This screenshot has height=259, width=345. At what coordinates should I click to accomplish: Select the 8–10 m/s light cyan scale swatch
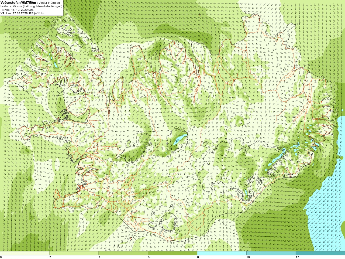coord(222,253)
